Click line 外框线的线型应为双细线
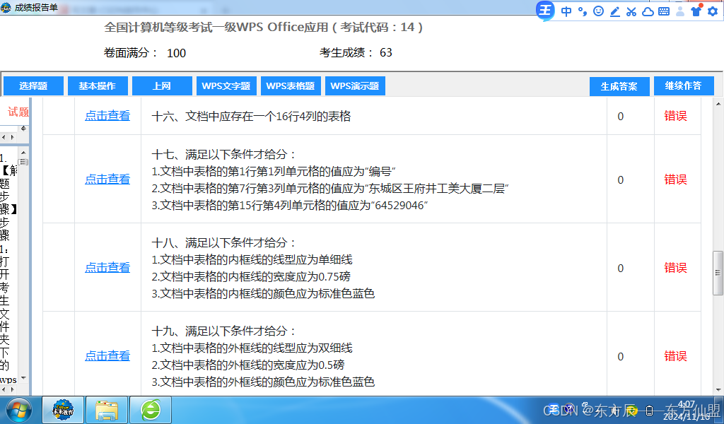The image size is (724, 424). click(x=252, y=348)
